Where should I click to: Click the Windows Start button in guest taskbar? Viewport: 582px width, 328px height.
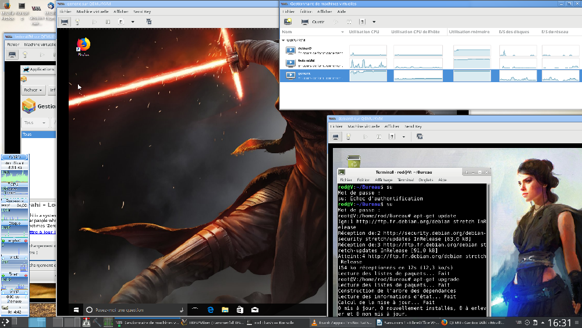tap(76, 310)
